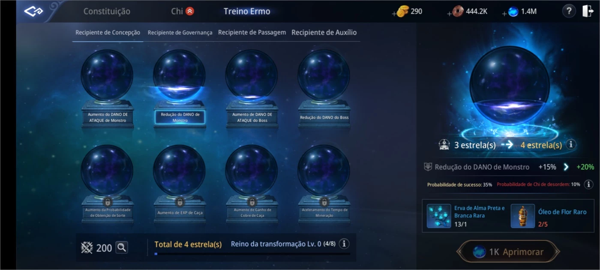The image size is (600, 270).
Task: Click the blue orb energy icon
Action: [x=513, y=12]
